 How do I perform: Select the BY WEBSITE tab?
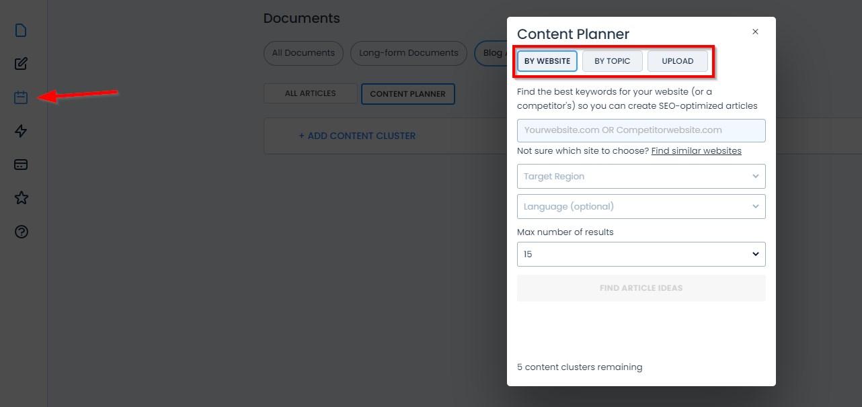pos(547,61)
